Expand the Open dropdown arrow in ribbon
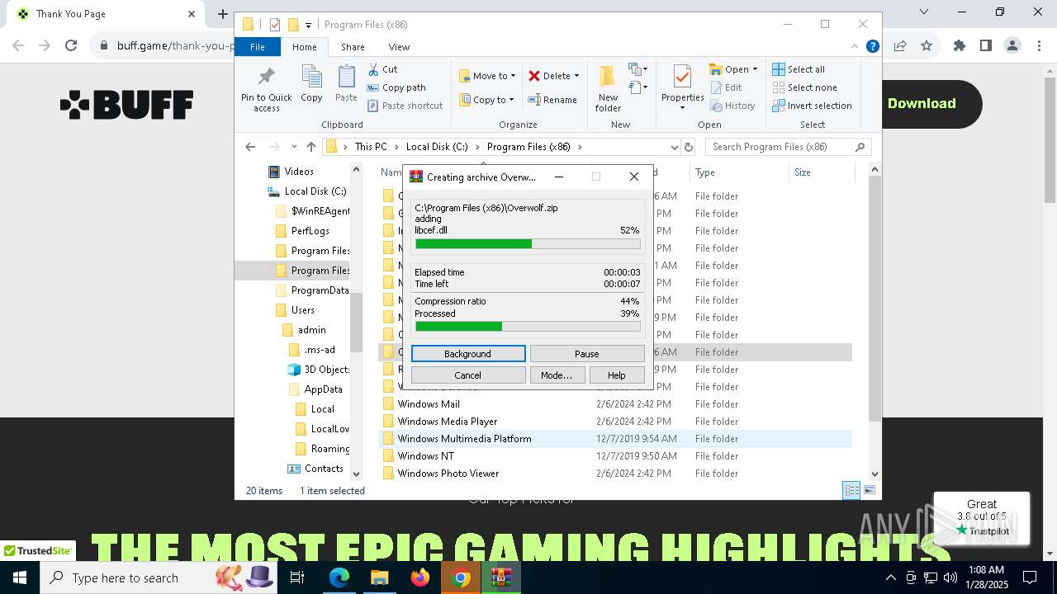 click(x=755, y=69)
